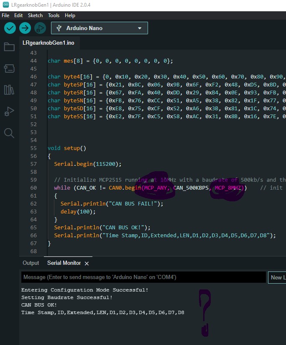Open the Debug panel in sidebar
Screen dimensions: 286x345
pos(9,112)
